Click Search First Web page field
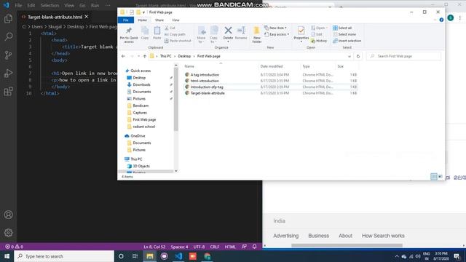This screenshot has height=262, width=466. coord(403,56)
